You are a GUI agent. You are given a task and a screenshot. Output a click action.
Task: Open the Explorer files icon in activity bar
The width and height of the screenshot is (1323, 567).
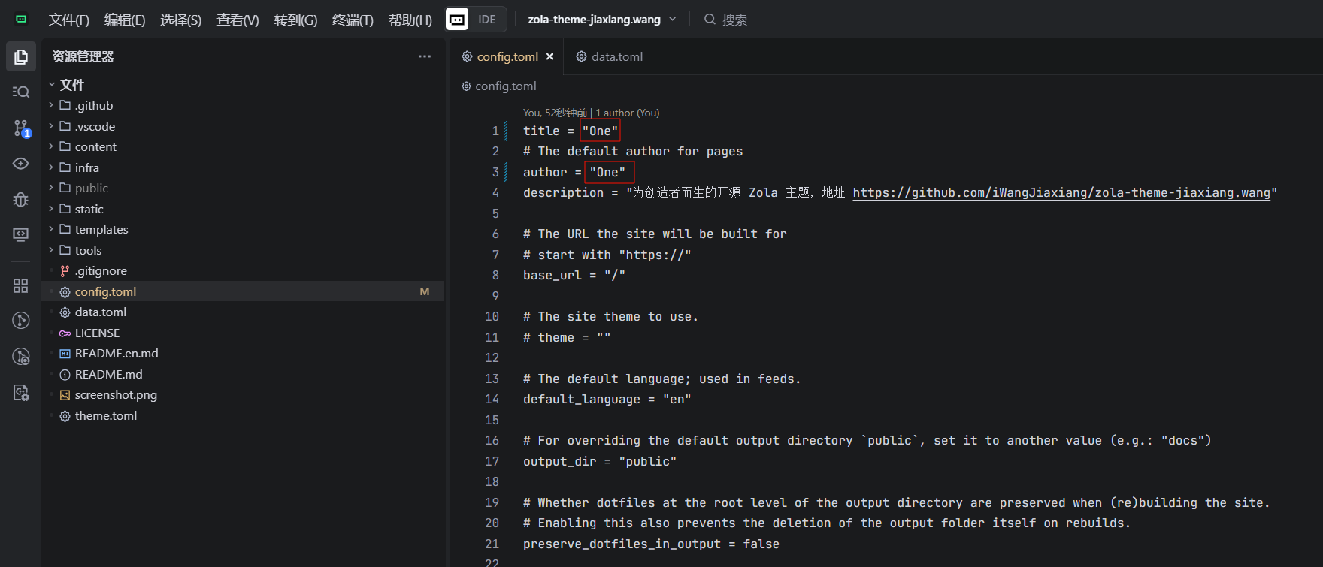pyautogui.click(x=21, y=57)
